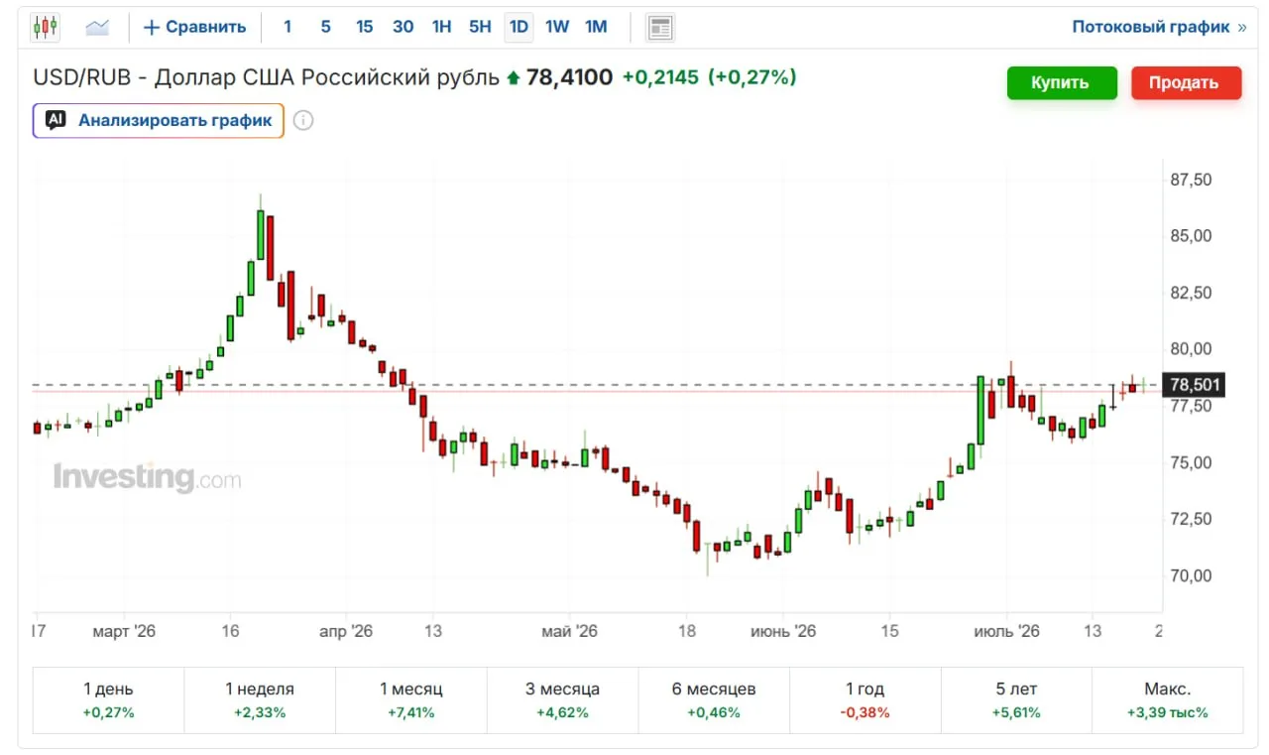
Task: Click the 78,501 current price label
Action: click(x=1195, y=385)
